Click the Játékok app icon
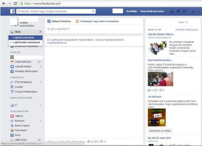The width and height of the screenshot is (202, 146). click(12, 116)
